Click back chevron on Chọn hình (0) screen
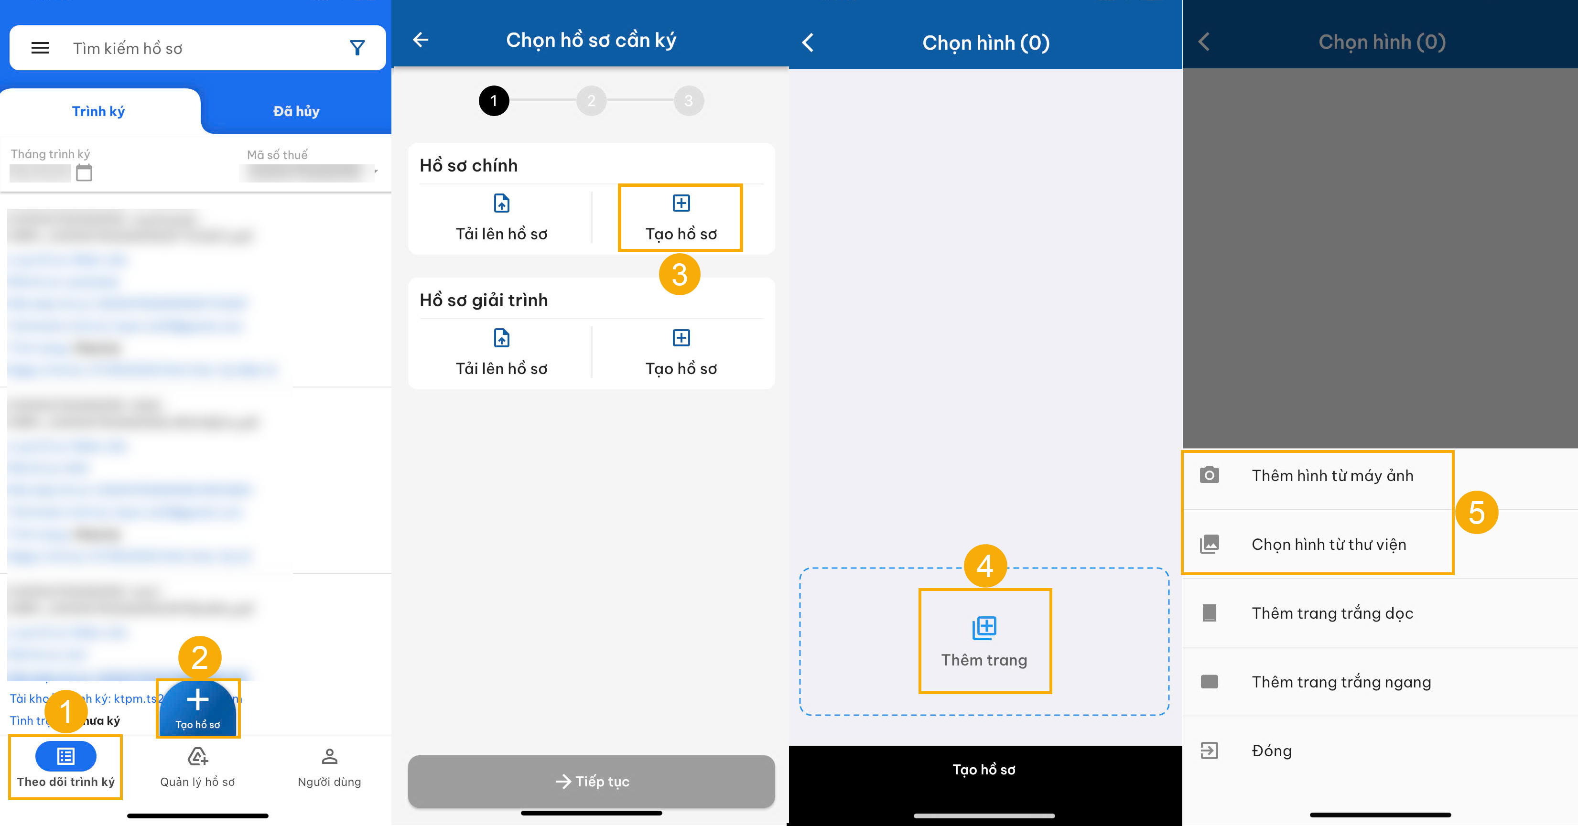The width and height of the screenshot is (1578, 826). click(808, 43)
